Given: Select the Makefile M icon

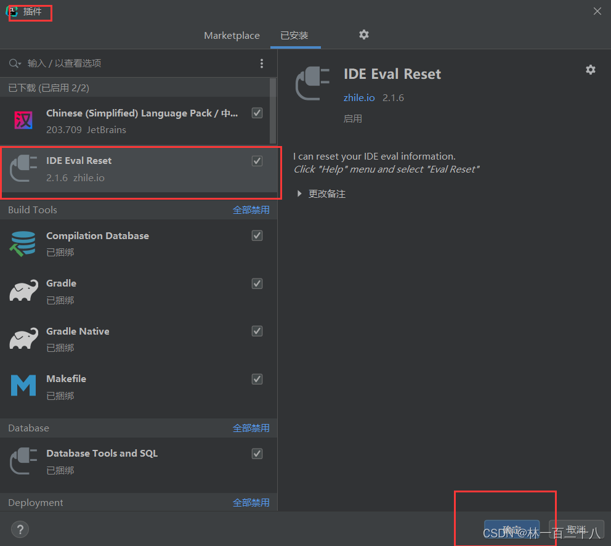Looking at the screenshot, I should point(23,386).
